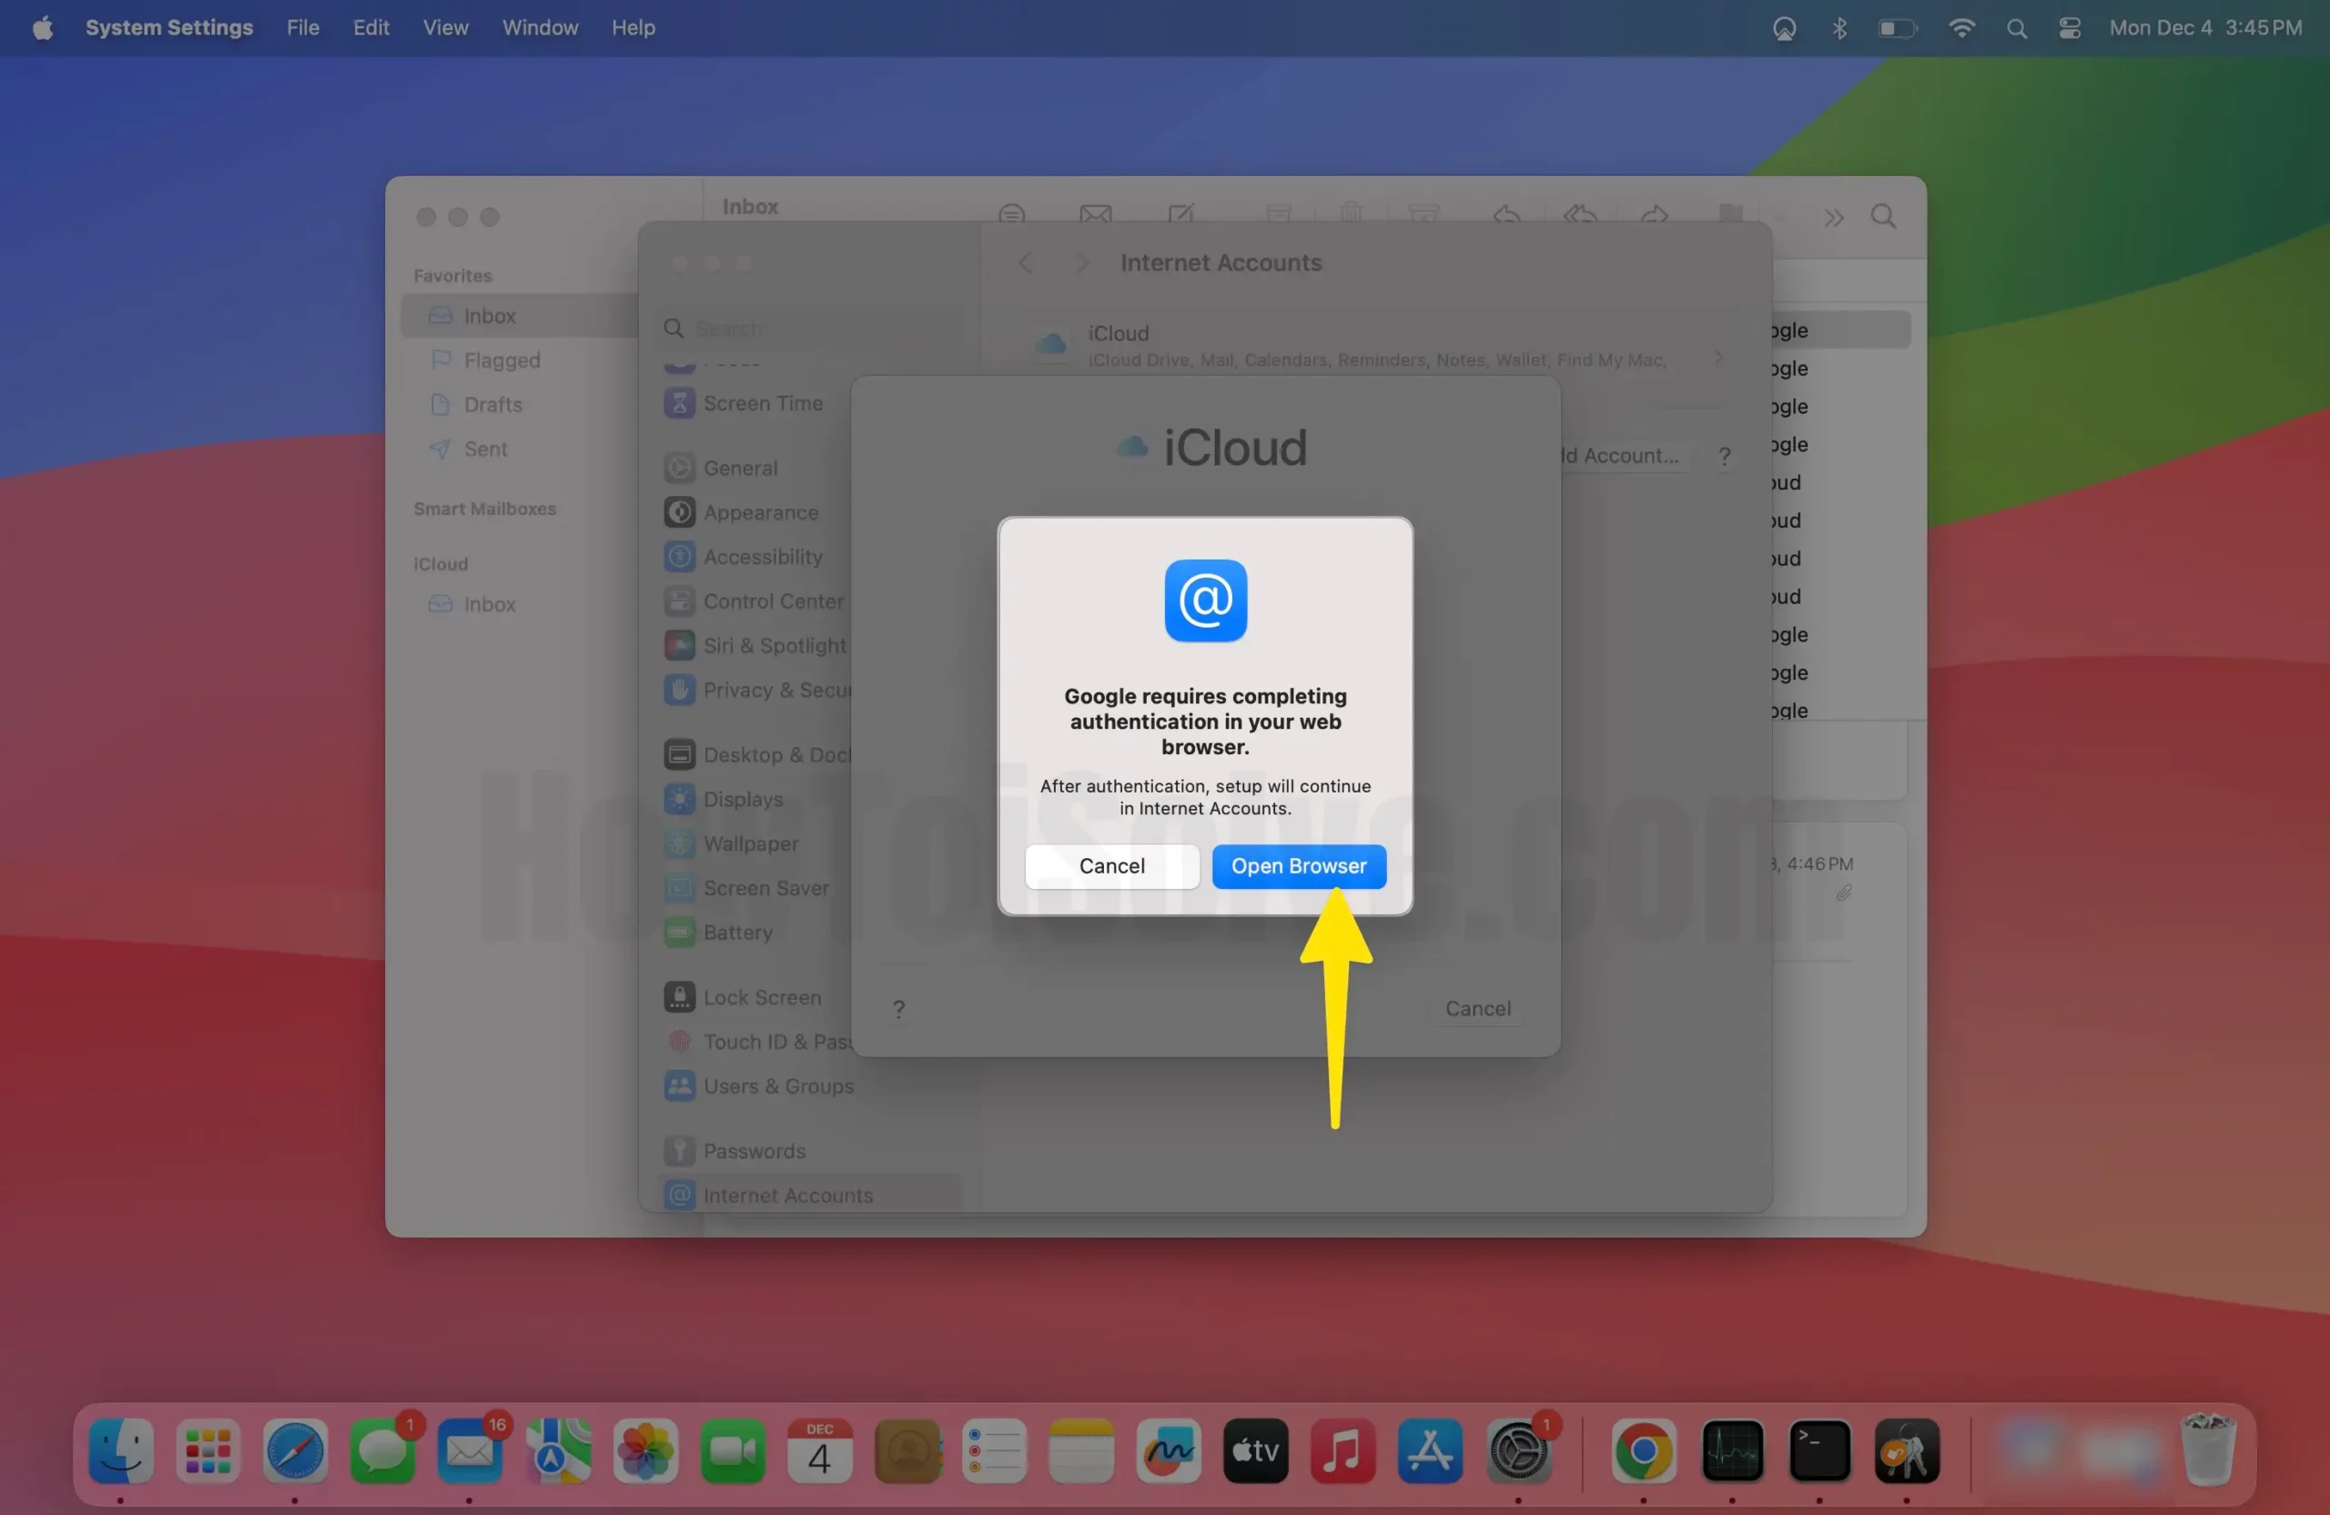Open Terminal from the Dock
The image size is (2330, 1515).
1819,1450
